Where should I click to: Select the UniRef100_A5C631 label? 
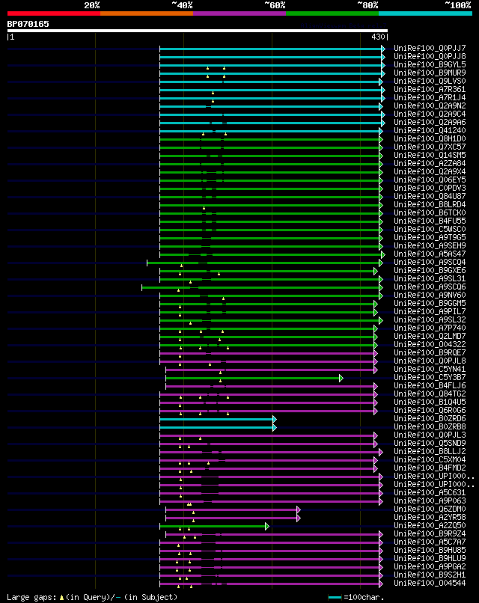430,493
